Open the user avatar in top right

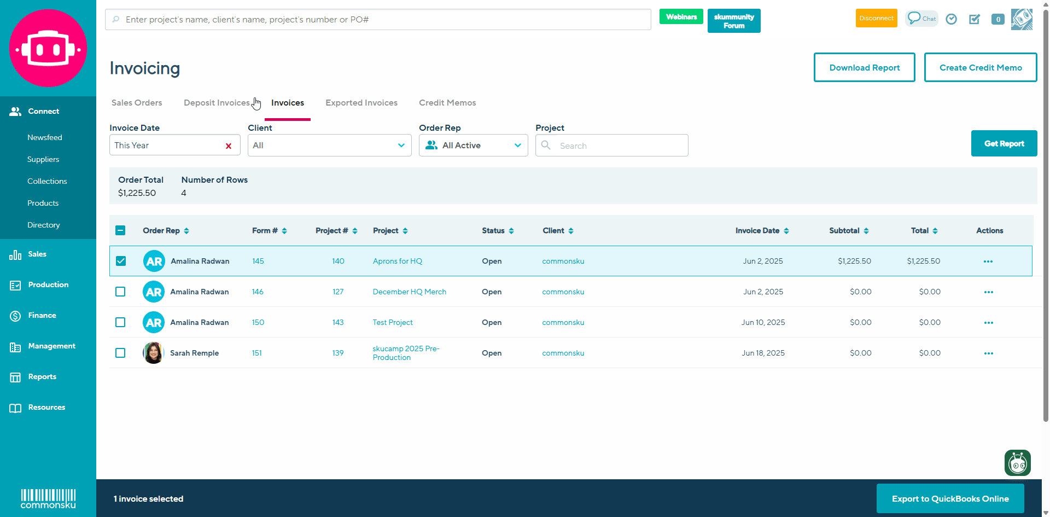1022,19
